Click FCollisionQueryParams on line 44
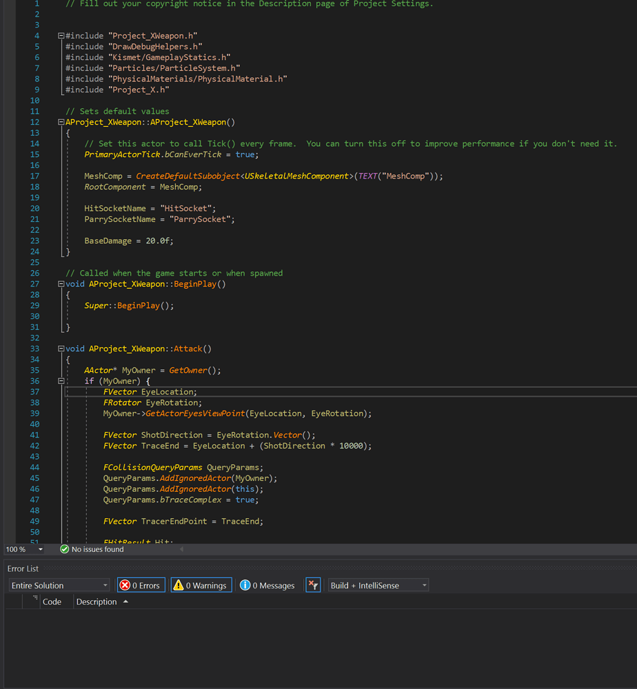The height and width of the screenshot is (689, 637). 152,468
